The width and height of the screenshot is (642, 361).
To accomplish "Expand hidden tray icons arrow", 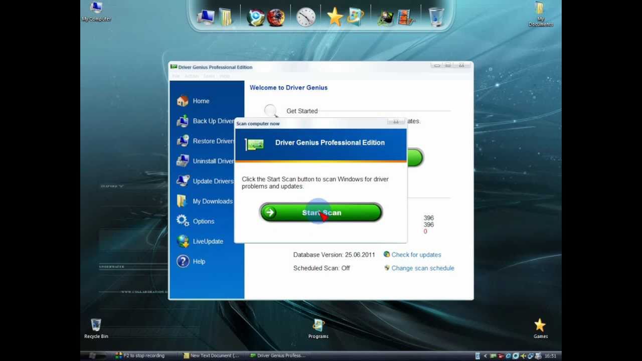I will pos(485,356).
